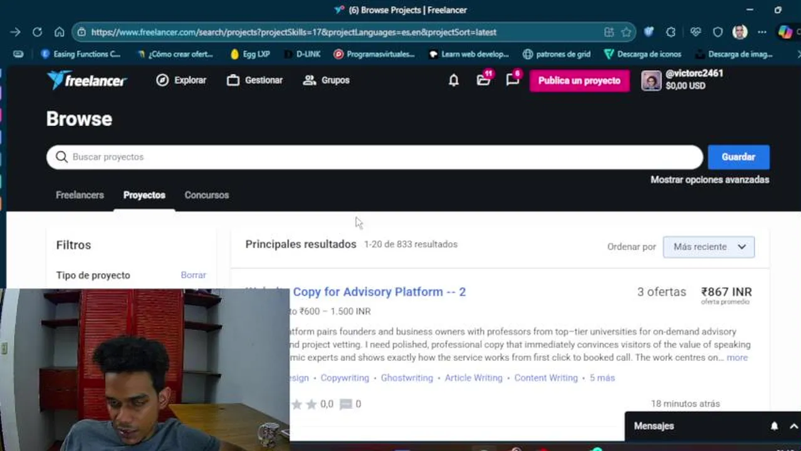Click the reviews comment icon beside 0

[x=345, y=404]
